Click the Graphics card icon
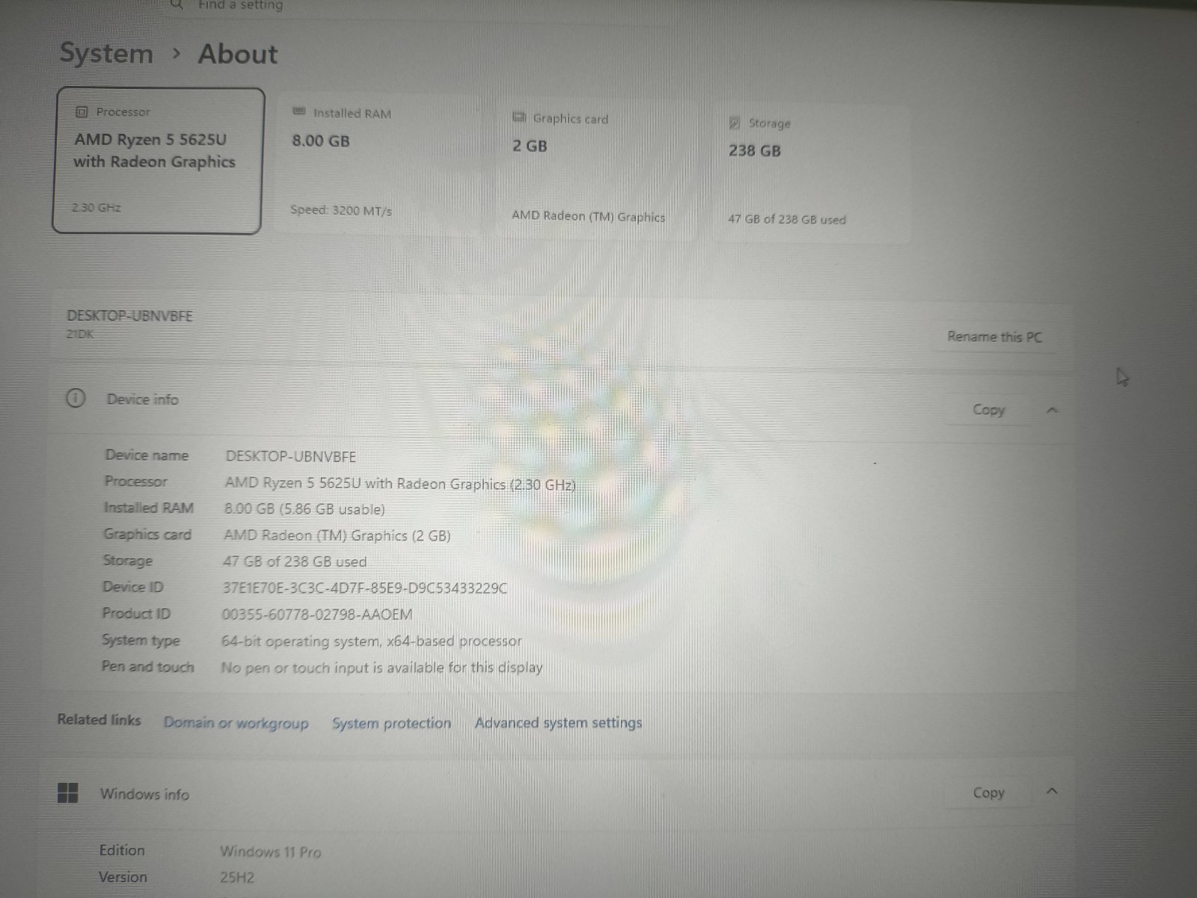 coord(519,117)
